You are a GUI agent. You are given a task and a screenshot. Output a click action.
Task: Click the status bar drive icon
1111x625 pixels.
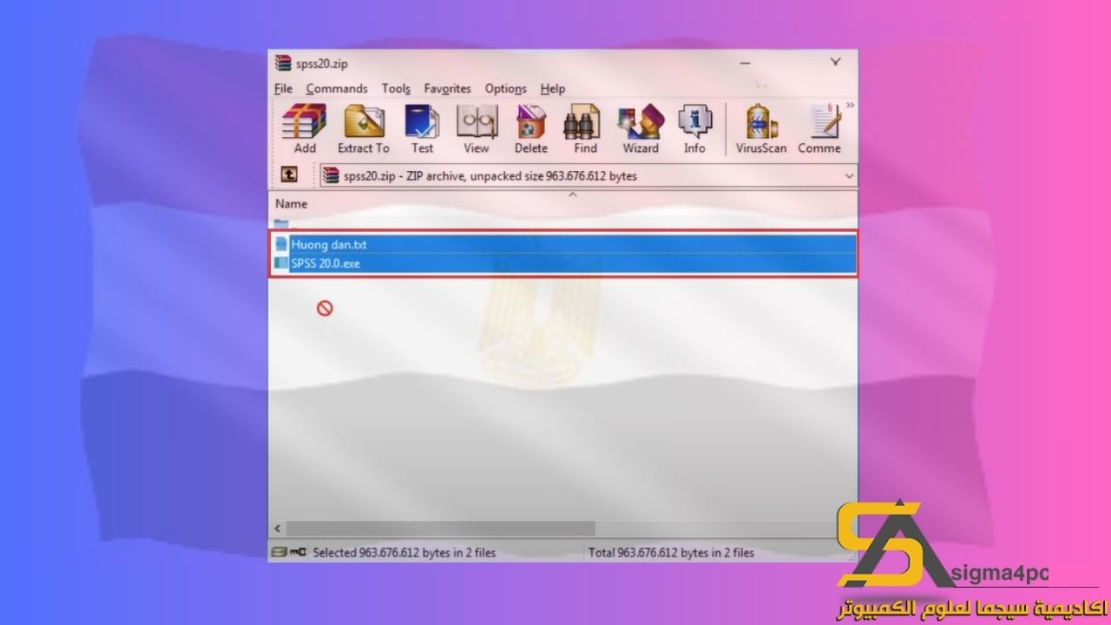click(279, 552)
